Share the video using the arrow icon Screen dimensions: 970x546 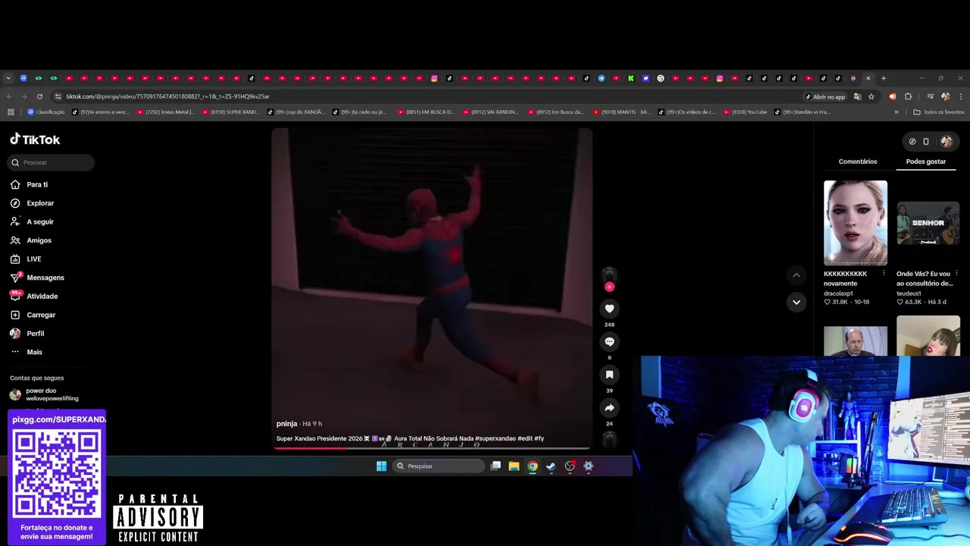point(609,408)
